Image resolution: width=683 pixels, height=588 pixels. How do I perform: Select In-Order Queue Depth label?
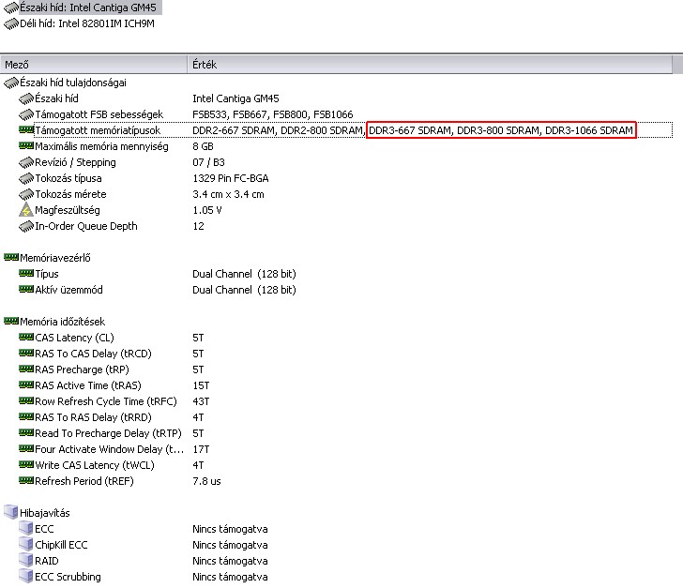[x=85, y=226]
